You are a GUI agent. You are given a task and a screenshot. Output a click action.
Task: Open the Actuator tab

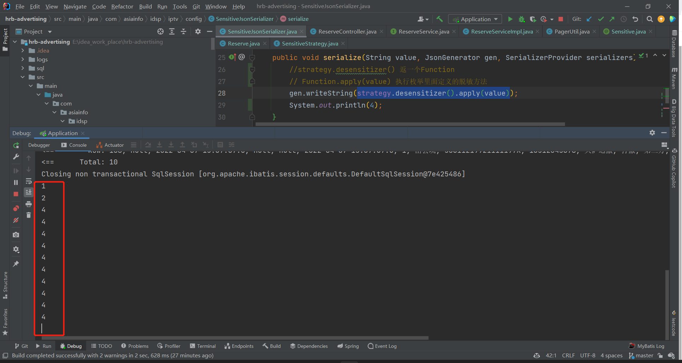[x=110, y=145]
